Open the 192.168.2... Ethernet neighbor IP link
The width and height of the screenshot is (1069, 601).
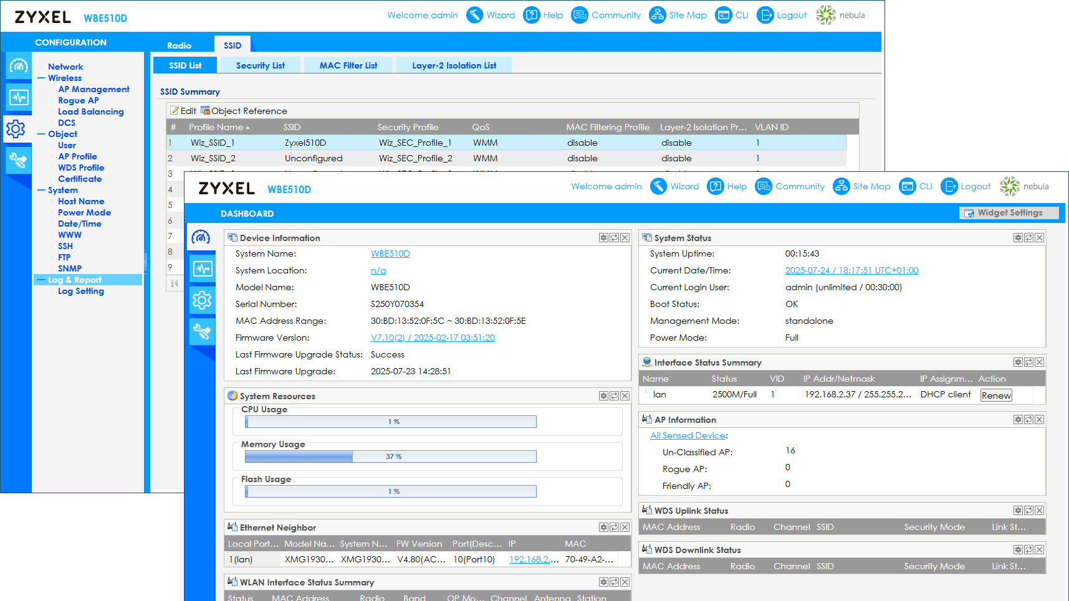tap(534, 559)
